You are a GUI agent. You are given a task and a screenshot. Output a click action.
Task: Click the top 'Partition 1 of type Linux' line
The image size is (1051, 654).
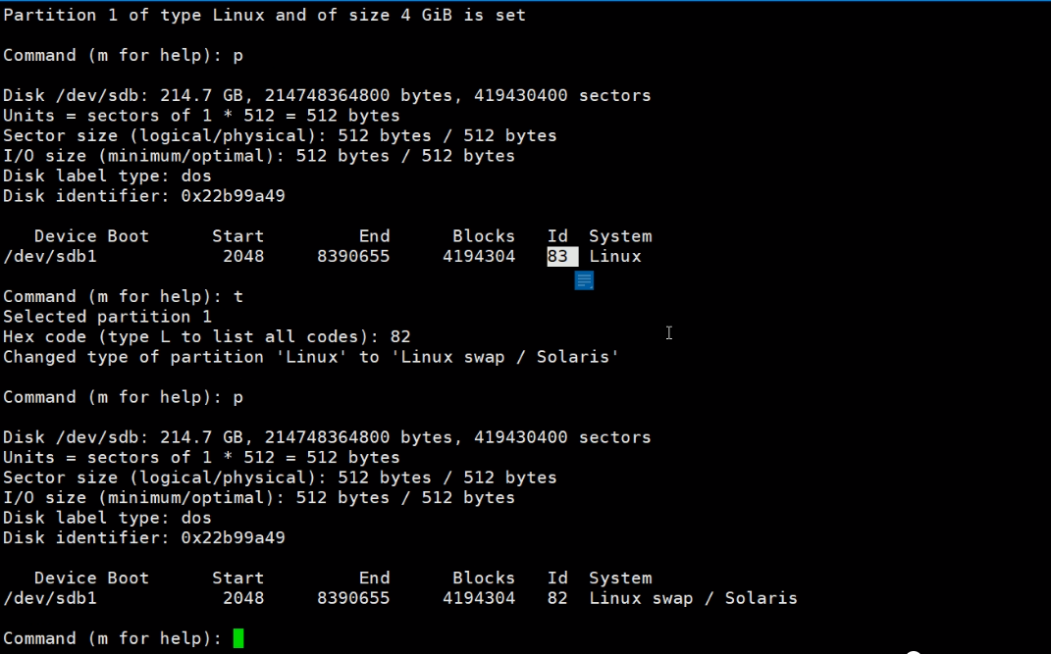point(264,15)
